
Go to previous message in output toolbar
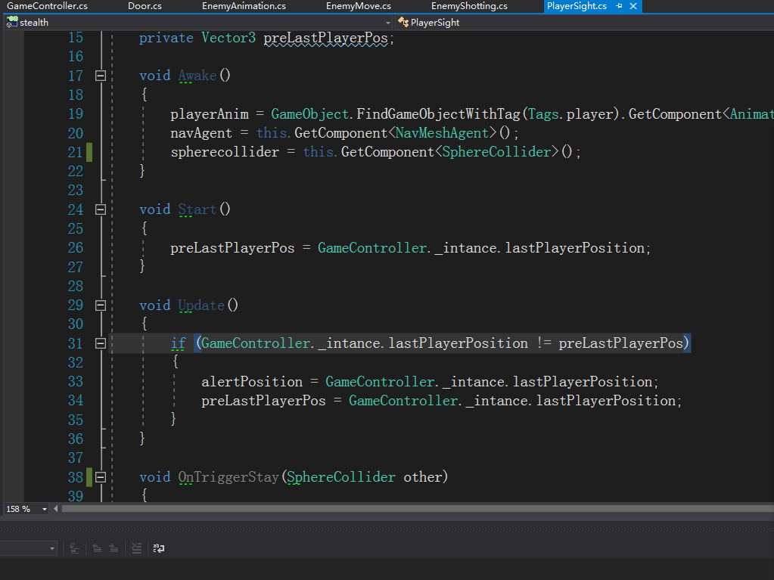tap(98, 548)
